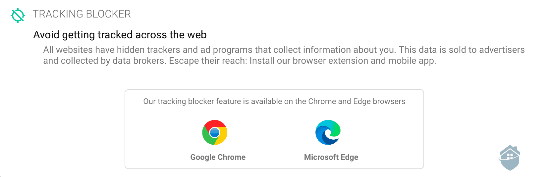546x177 pixels.
Task: Click the green crossed-out crosshair tracking blocker icon
Action: tap(18, 16)
